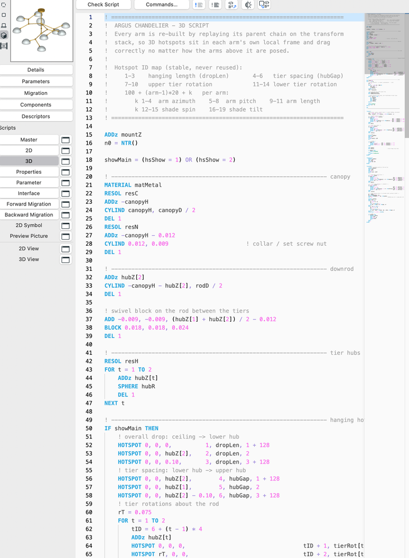The image size is (409, 558).
Task: Switch to the Interface script
Action: 29,193
